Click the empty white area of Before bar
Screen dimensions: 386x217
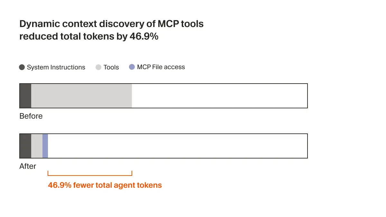tap(219, 96)
